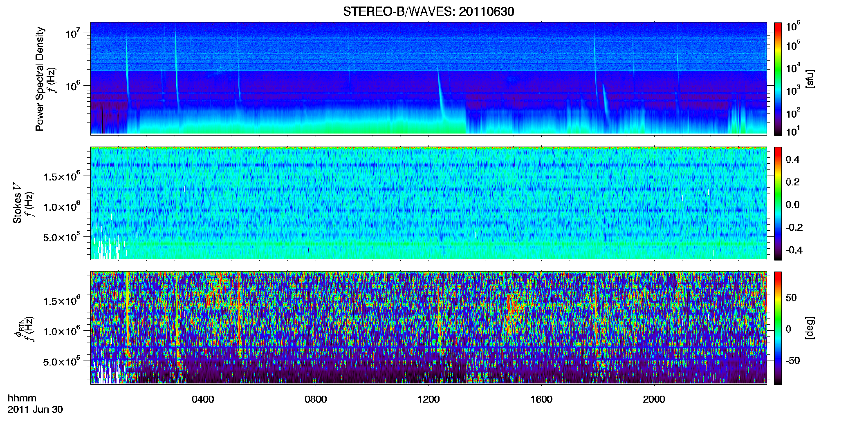857x441 pixels.
Task: Click the power spectral density colorbar
Action: tap(778, 79)
